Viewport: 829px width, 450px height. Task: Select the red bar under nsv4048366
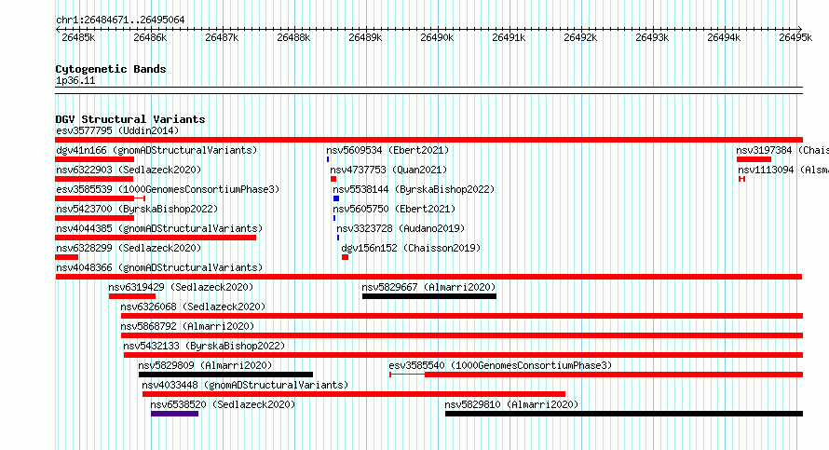pos(428,277)
